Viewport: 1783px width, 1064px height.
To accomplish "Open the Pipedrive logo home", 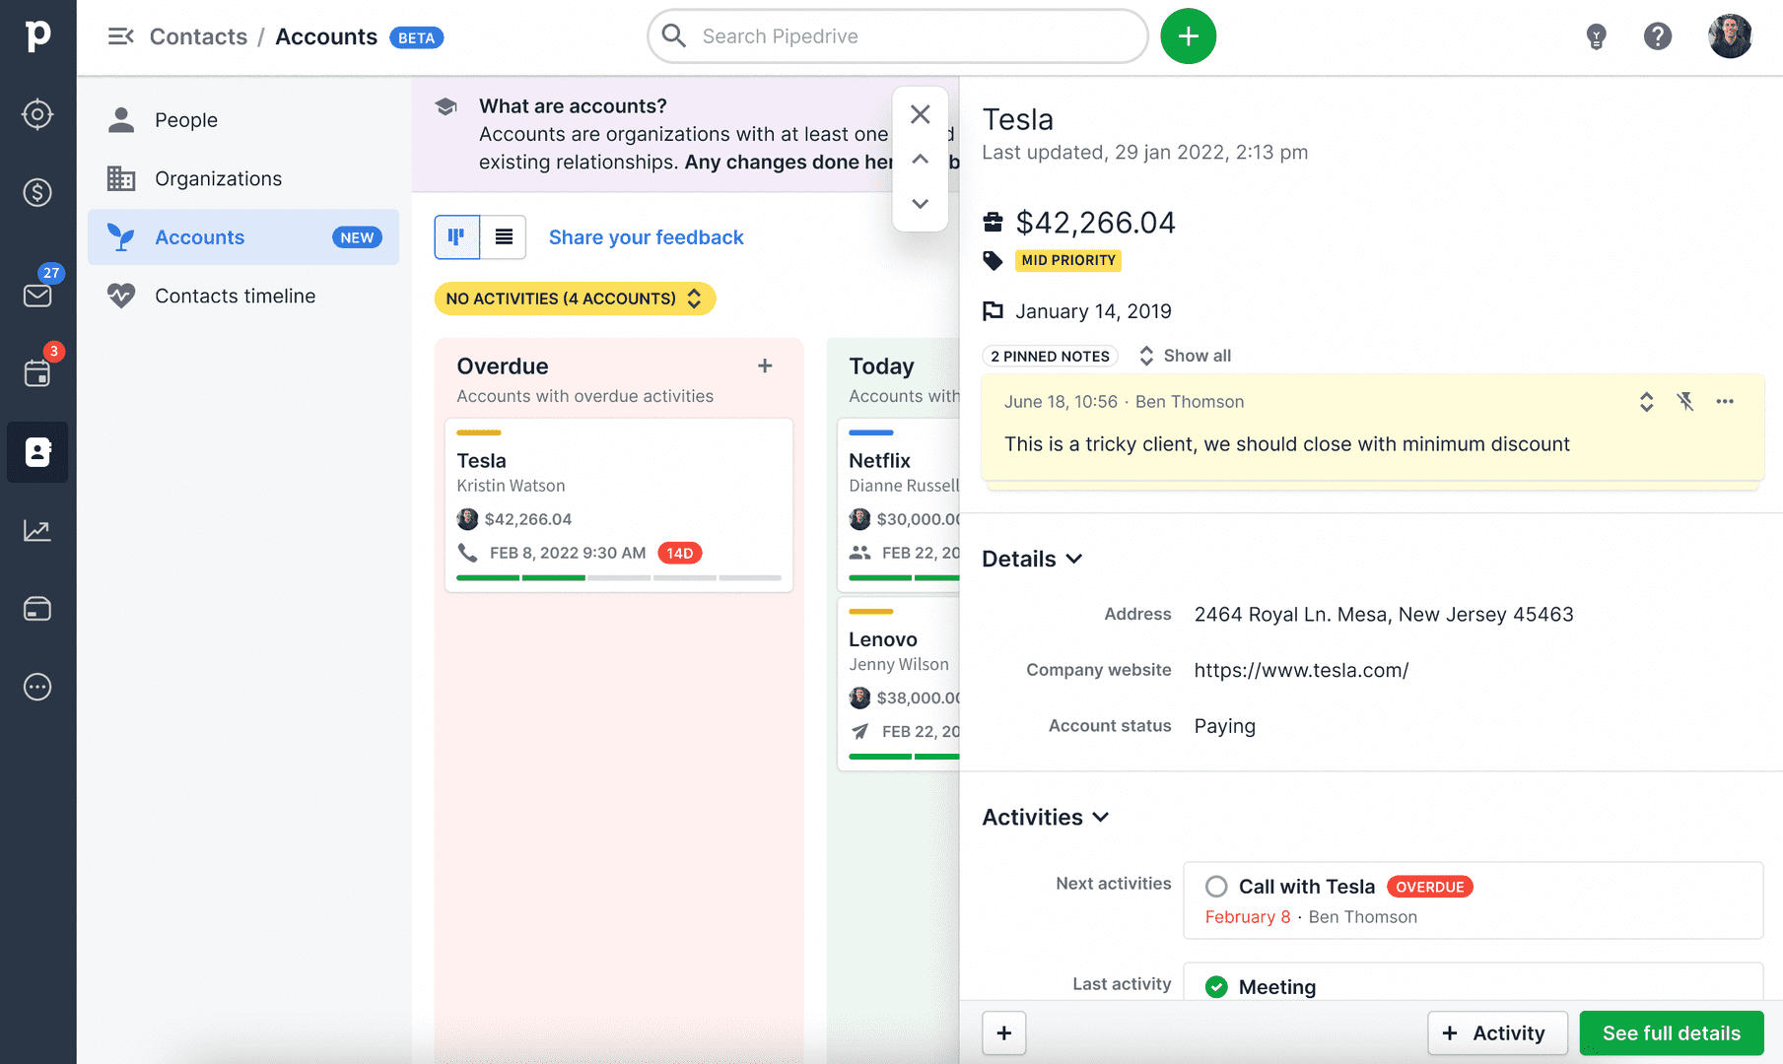I will click(37, 36).
